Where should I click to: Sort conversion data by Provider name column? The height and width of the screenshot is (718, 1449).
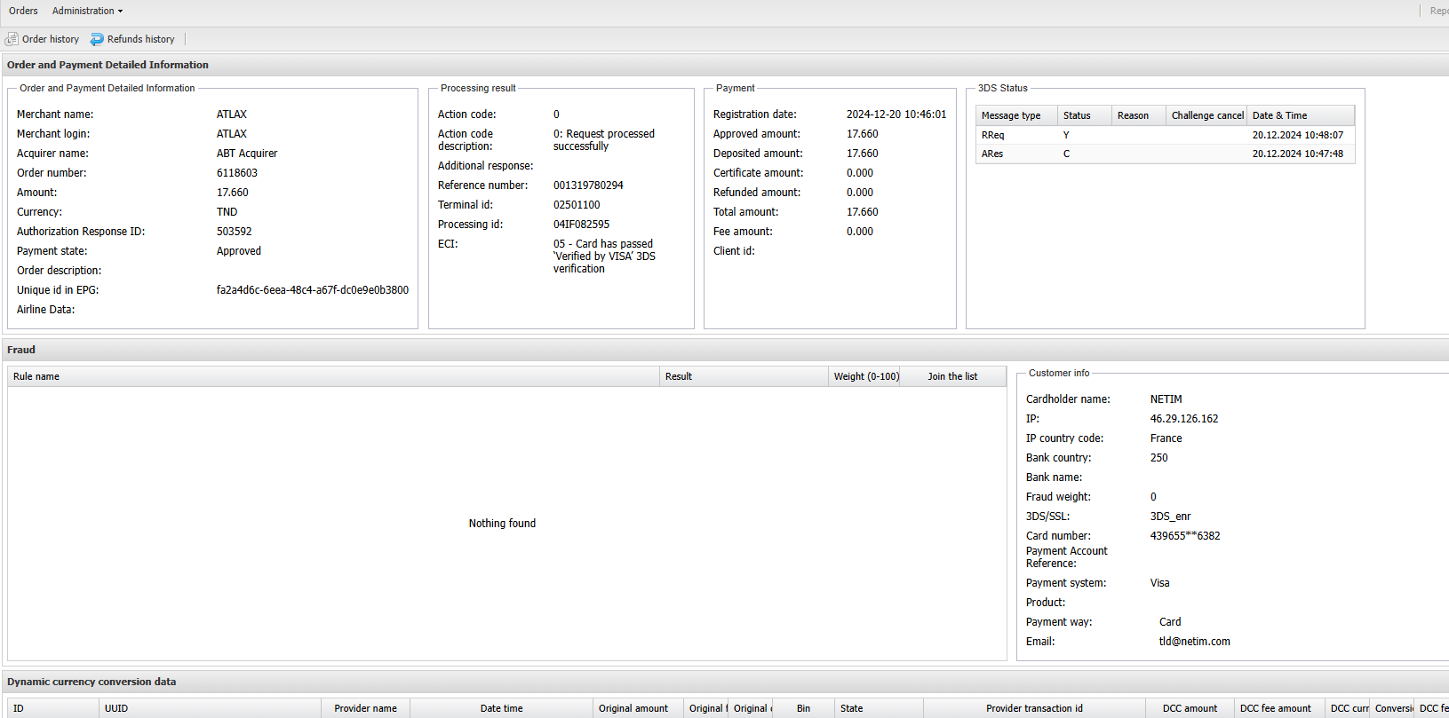(x=365, y=708)
